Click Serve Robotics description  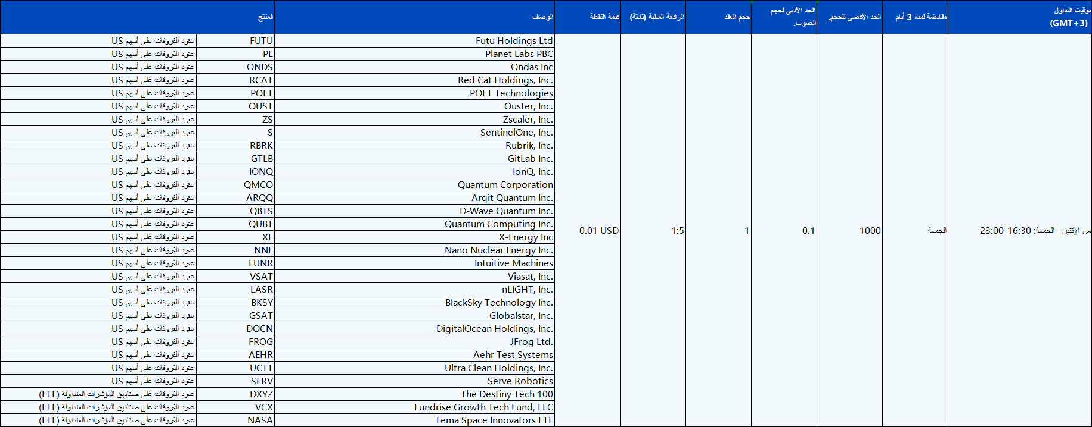click(415, 381)
